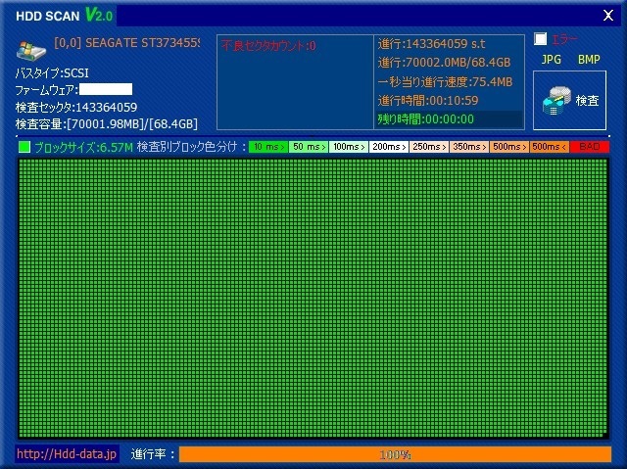Click the 進行率 label
This screenshot has height=469, width=627.
pyautogui.click(x=153, y=454)
